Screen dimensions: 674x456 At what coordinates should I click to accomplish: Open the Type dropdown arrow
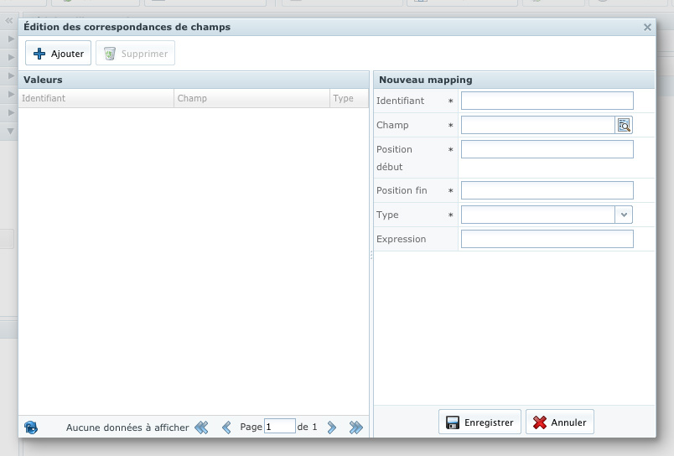(624, 215)
